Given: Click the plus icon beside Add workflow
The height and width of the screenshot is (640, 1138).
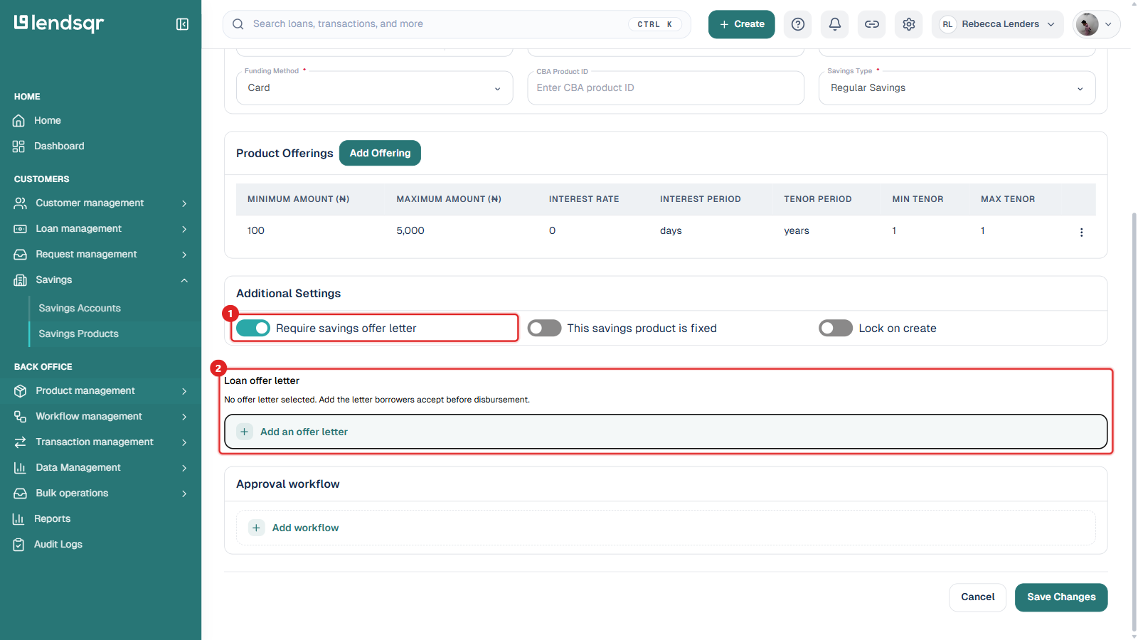Looking at the screenshot, I should [x=256, y=528].
